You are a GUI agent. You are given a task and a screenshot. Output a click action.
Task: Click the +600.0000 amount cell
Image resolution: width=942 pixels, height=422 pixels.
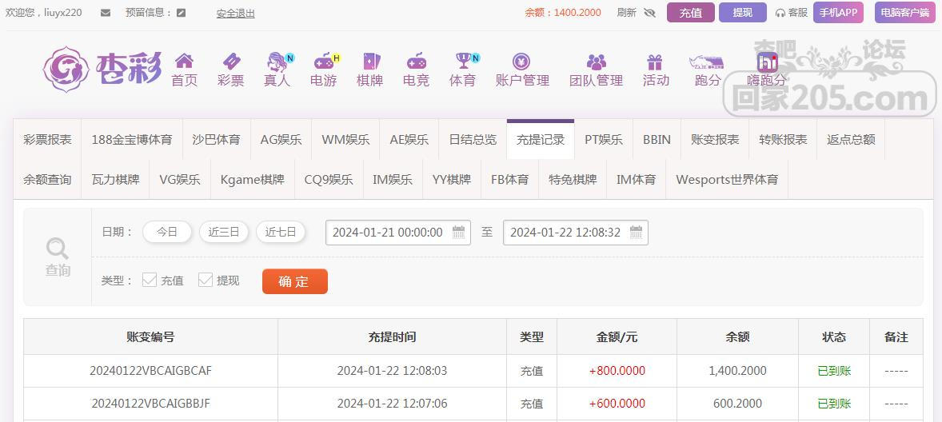point(617,404)
